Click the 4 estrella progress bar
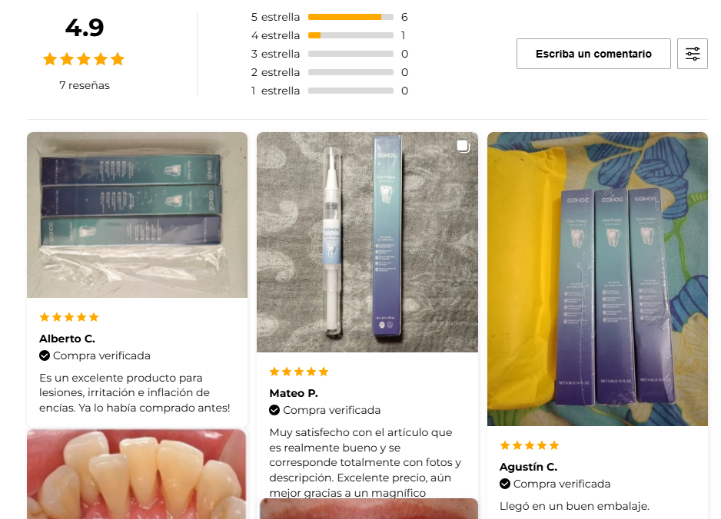The height and width of the screenshot is (519, 721). [x=351, y=35]
